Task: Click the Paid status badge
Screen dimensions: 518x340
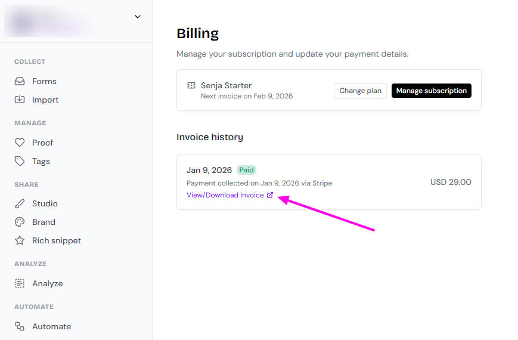Action: [246, 170]
